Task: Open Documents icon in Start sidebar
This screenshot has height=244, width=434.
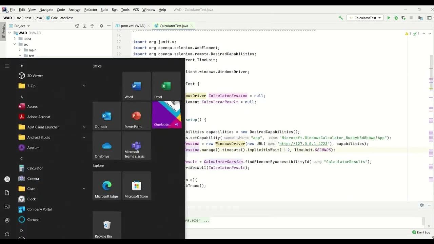Action: (x=7, y=193)
